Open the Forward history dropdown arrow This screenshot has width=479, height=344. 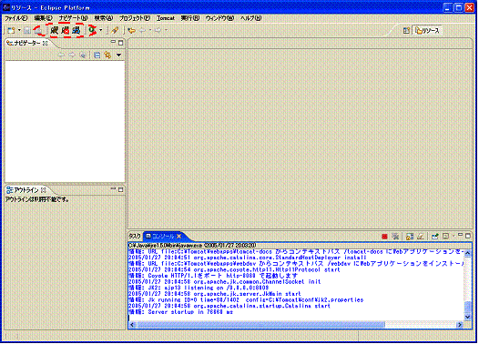[166, 30]
